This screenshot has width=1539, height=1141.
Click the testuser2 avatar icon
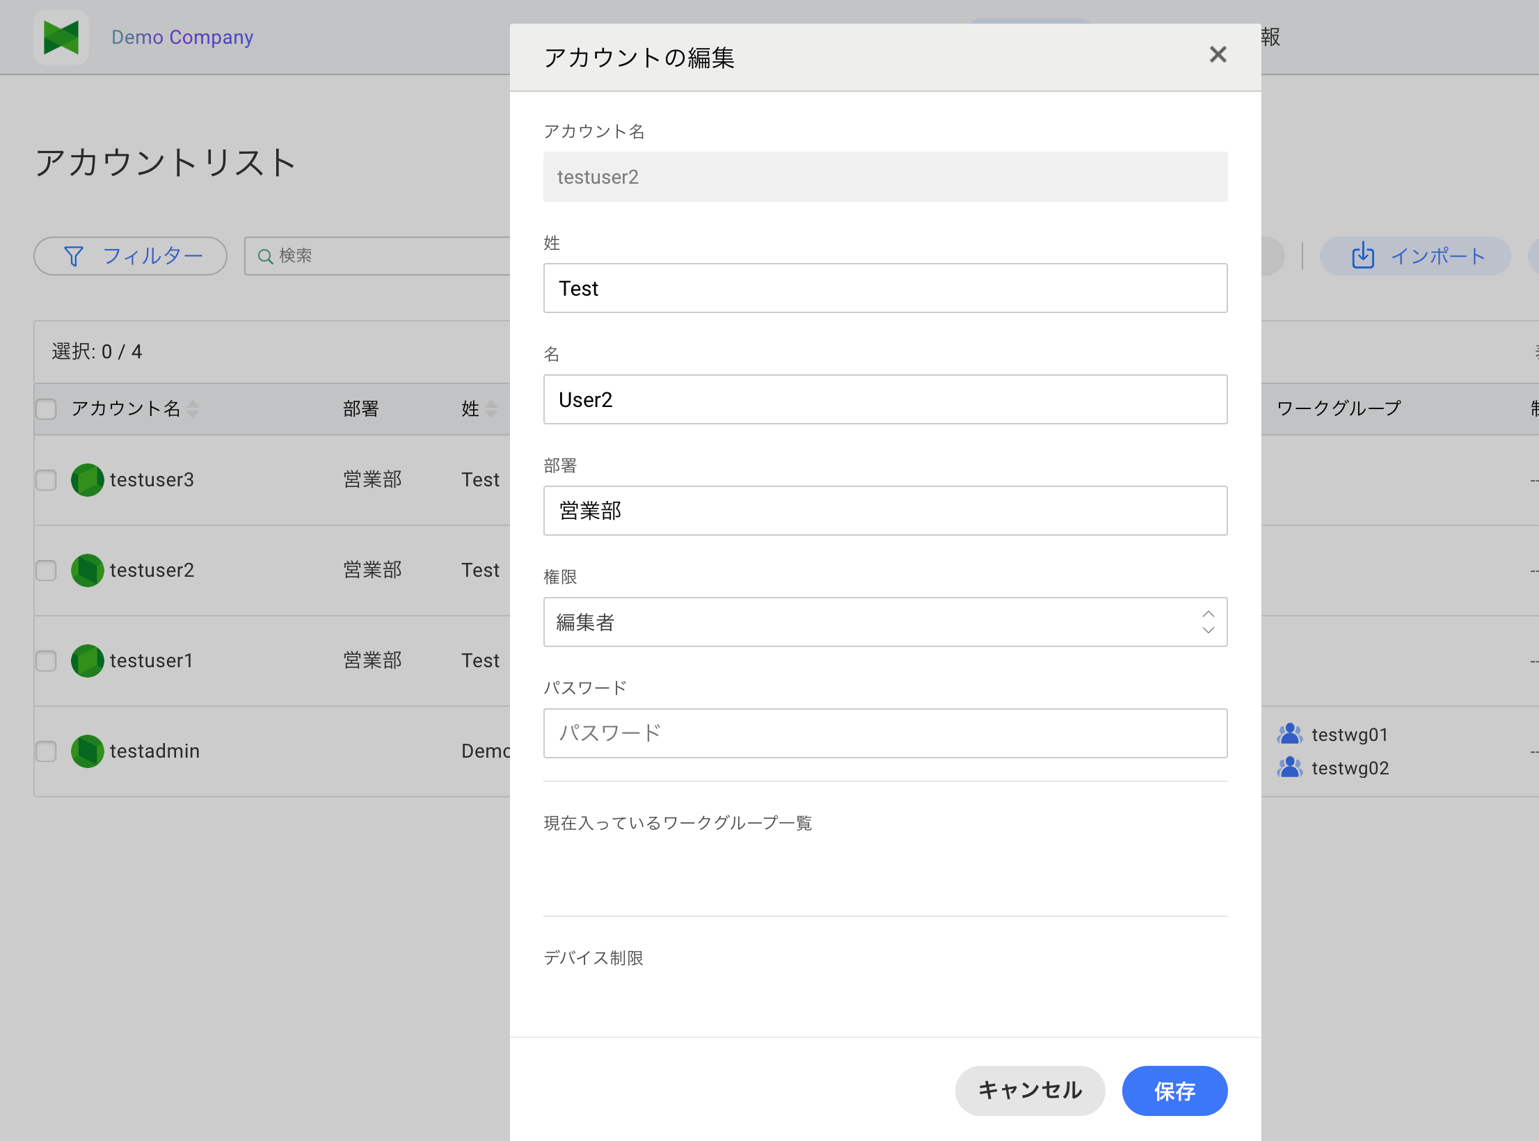tap(88, 570)
